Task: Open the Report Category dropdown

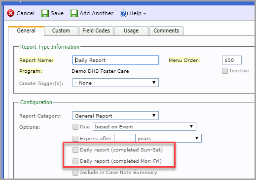Action: (115, 116)
